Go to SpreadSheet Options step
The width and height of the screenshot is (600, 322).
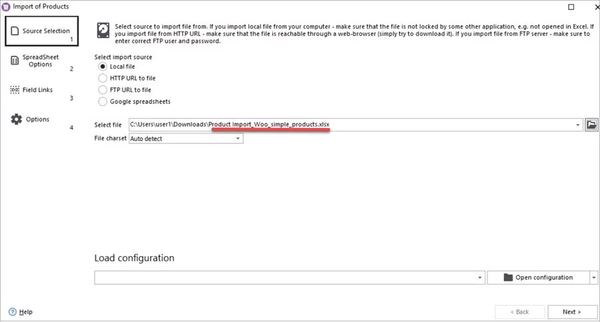click(41, 61)
